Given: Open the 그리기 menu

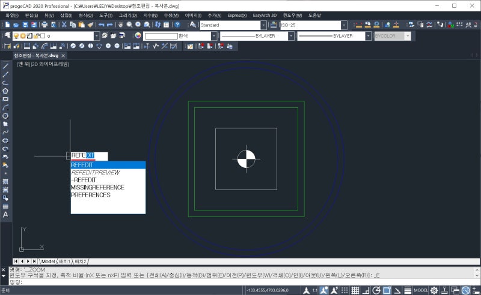Looking at the screenshot, I should coord(127,16).
